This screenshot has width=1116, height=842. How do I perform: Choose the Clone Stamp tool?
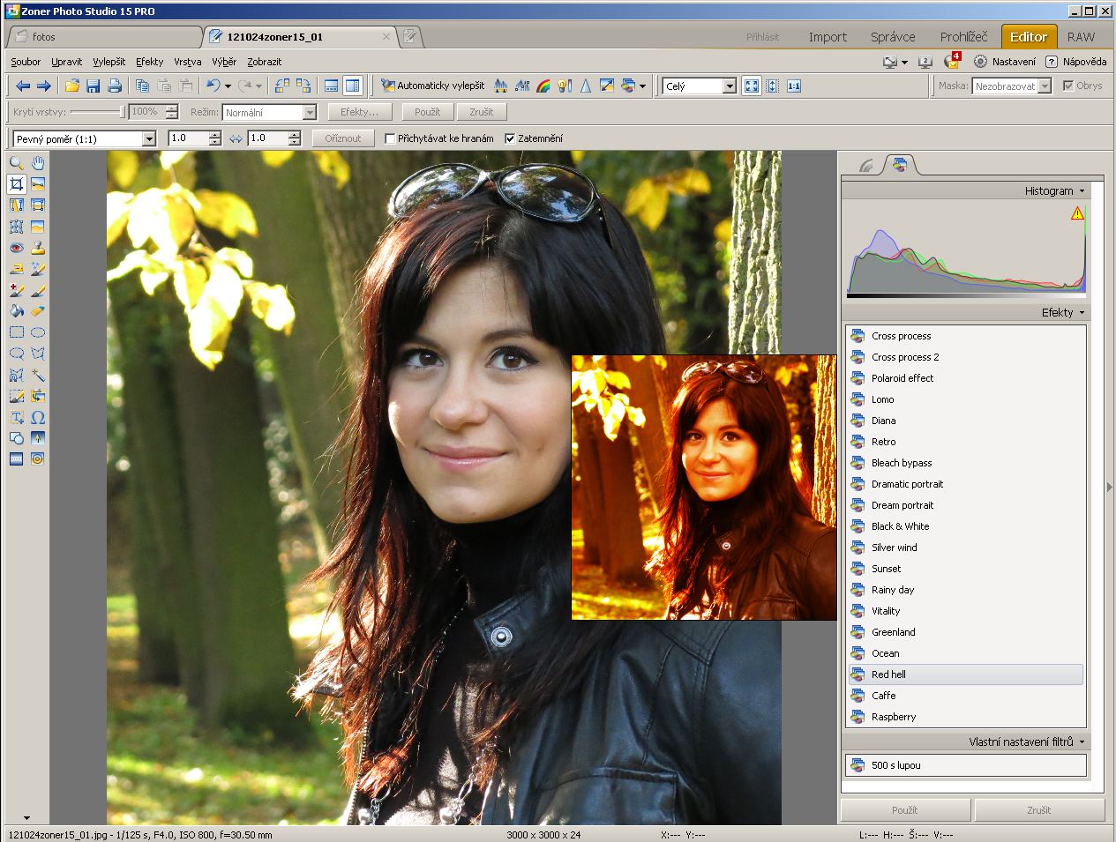click(x=38, y=248)
